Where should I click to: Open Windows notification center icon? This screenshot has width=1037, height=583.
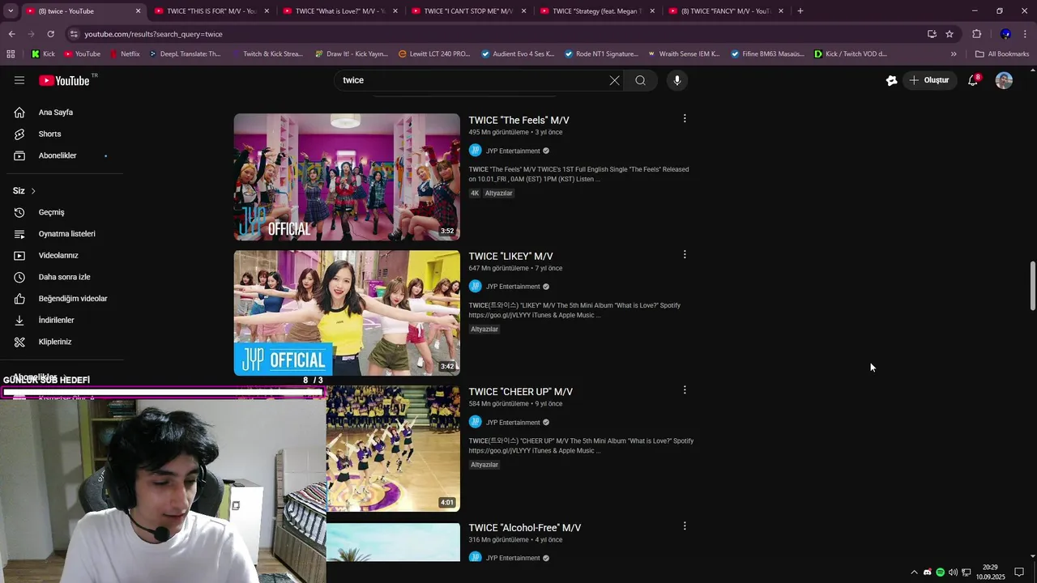[1019, 572]
